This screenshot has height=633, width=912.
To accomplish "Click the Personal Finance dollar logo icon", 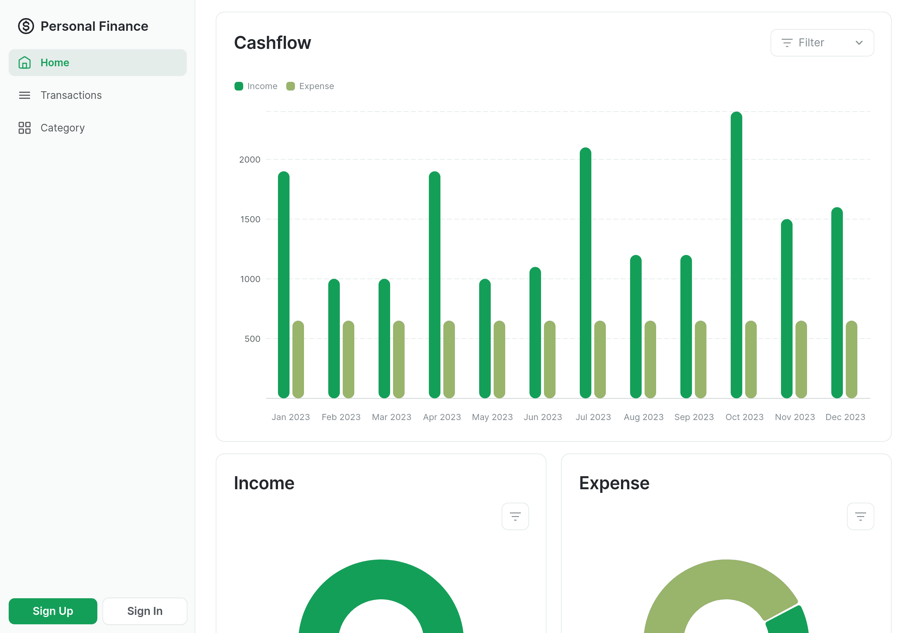I will (x=26, y=26).
